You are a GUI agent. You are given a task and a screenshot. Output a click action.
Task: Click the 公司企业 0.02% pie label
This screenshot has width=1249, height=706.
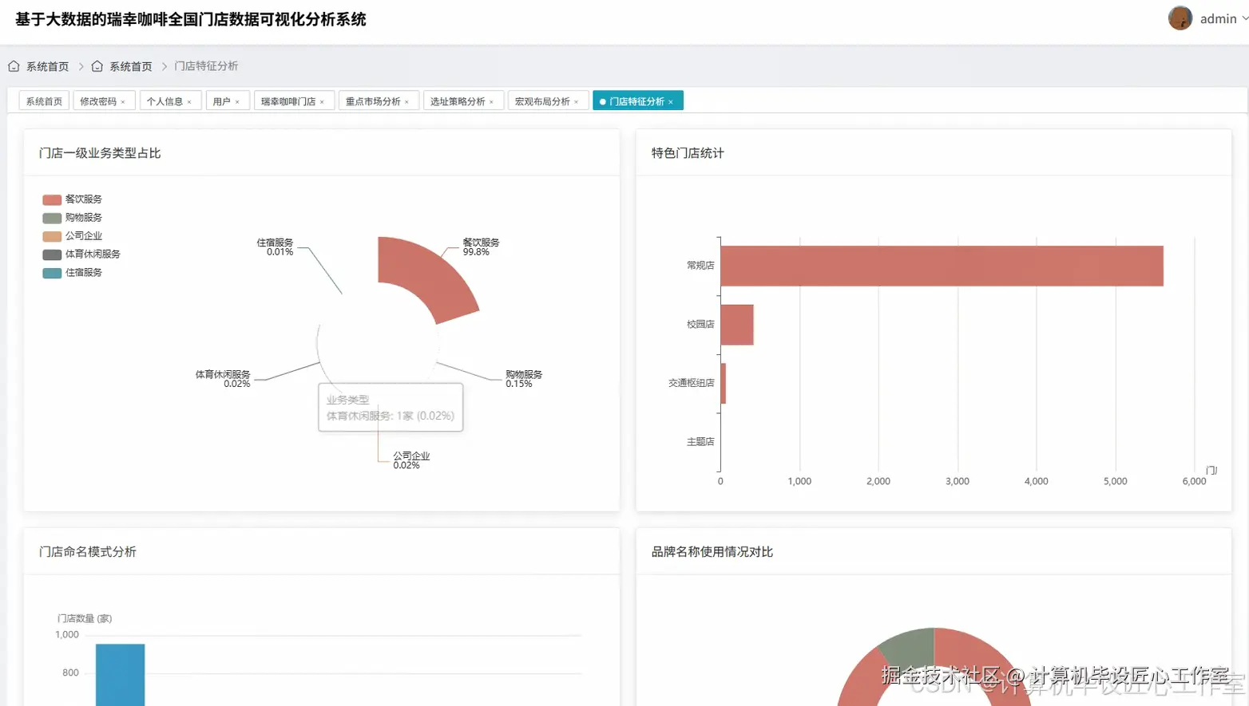411,460
